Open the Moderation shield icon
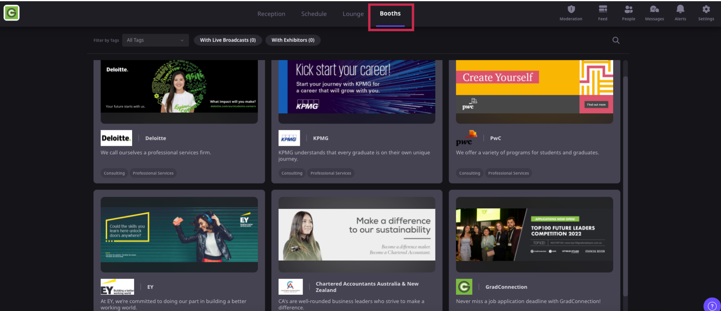Image resolution: width=721 pixels, height=311 pixels. click(x=571, y=10)
